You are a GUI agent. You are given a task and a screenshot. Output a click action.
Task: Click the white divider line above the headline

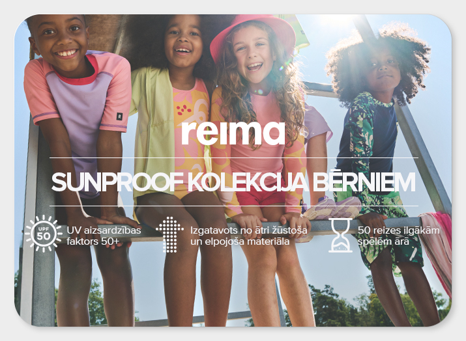(233, 157)
